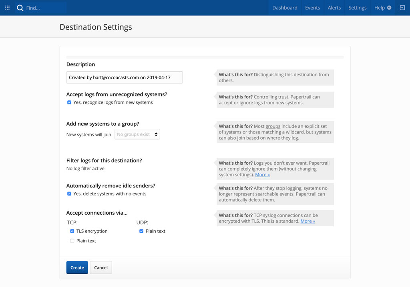410x287 pixels.
Task: Click the Description text field
Action: 124,78
